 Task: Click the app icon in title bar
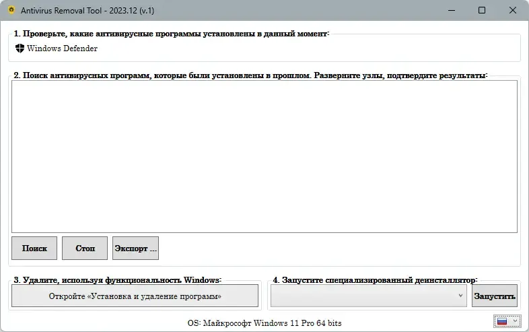11,10
